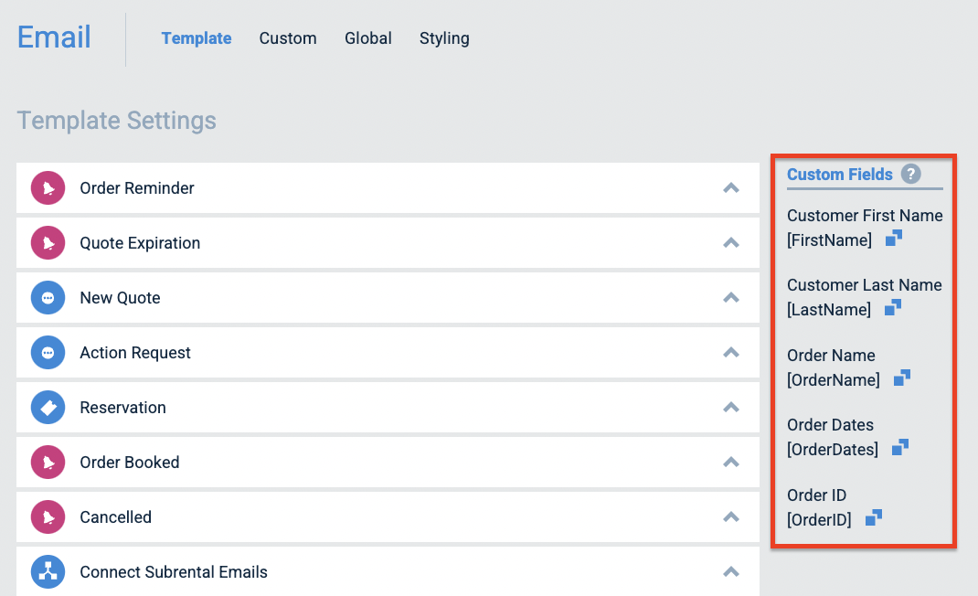
Task: Click the Action Request chat bubble icon
Action: point(48,353)
